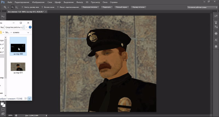Expand the left toolbox double-arrow
The height and width of the screenshot is (117, 219).
point(1,11)
